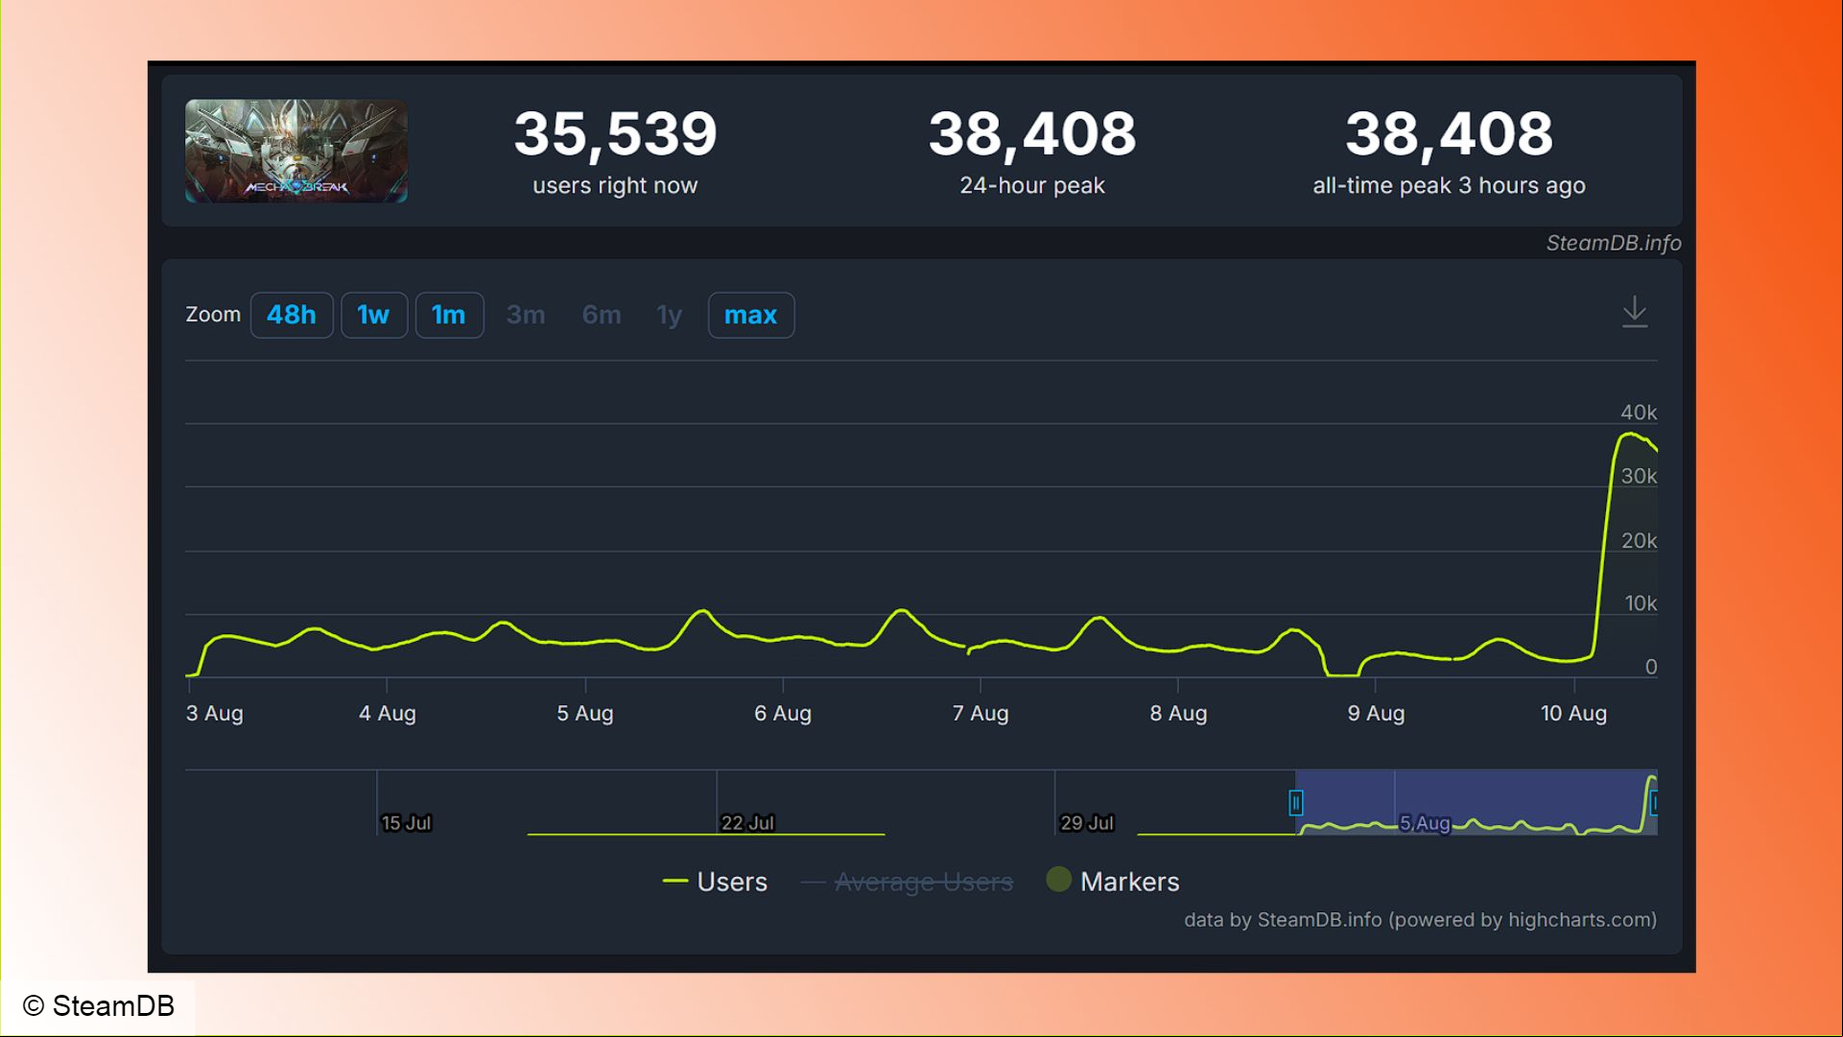This screenshot has height=1037, width=1843.
Task: Grab the right navigator range handle
Action: point(1654,802)
